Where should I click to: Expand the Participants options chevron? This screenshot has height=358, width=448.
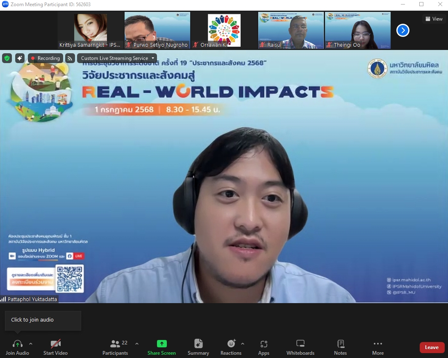pyautogui.click(x=137, y=344)
